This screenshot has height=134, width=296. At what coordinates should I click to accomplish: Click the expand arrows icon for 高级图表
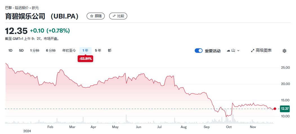click(x=252, y=51)
